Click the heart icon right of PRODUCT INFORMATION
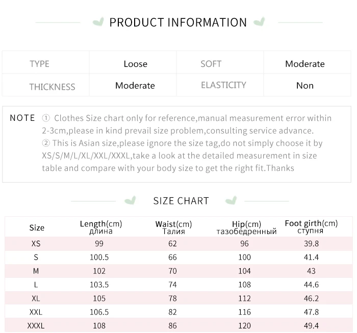 click(259, 22)
